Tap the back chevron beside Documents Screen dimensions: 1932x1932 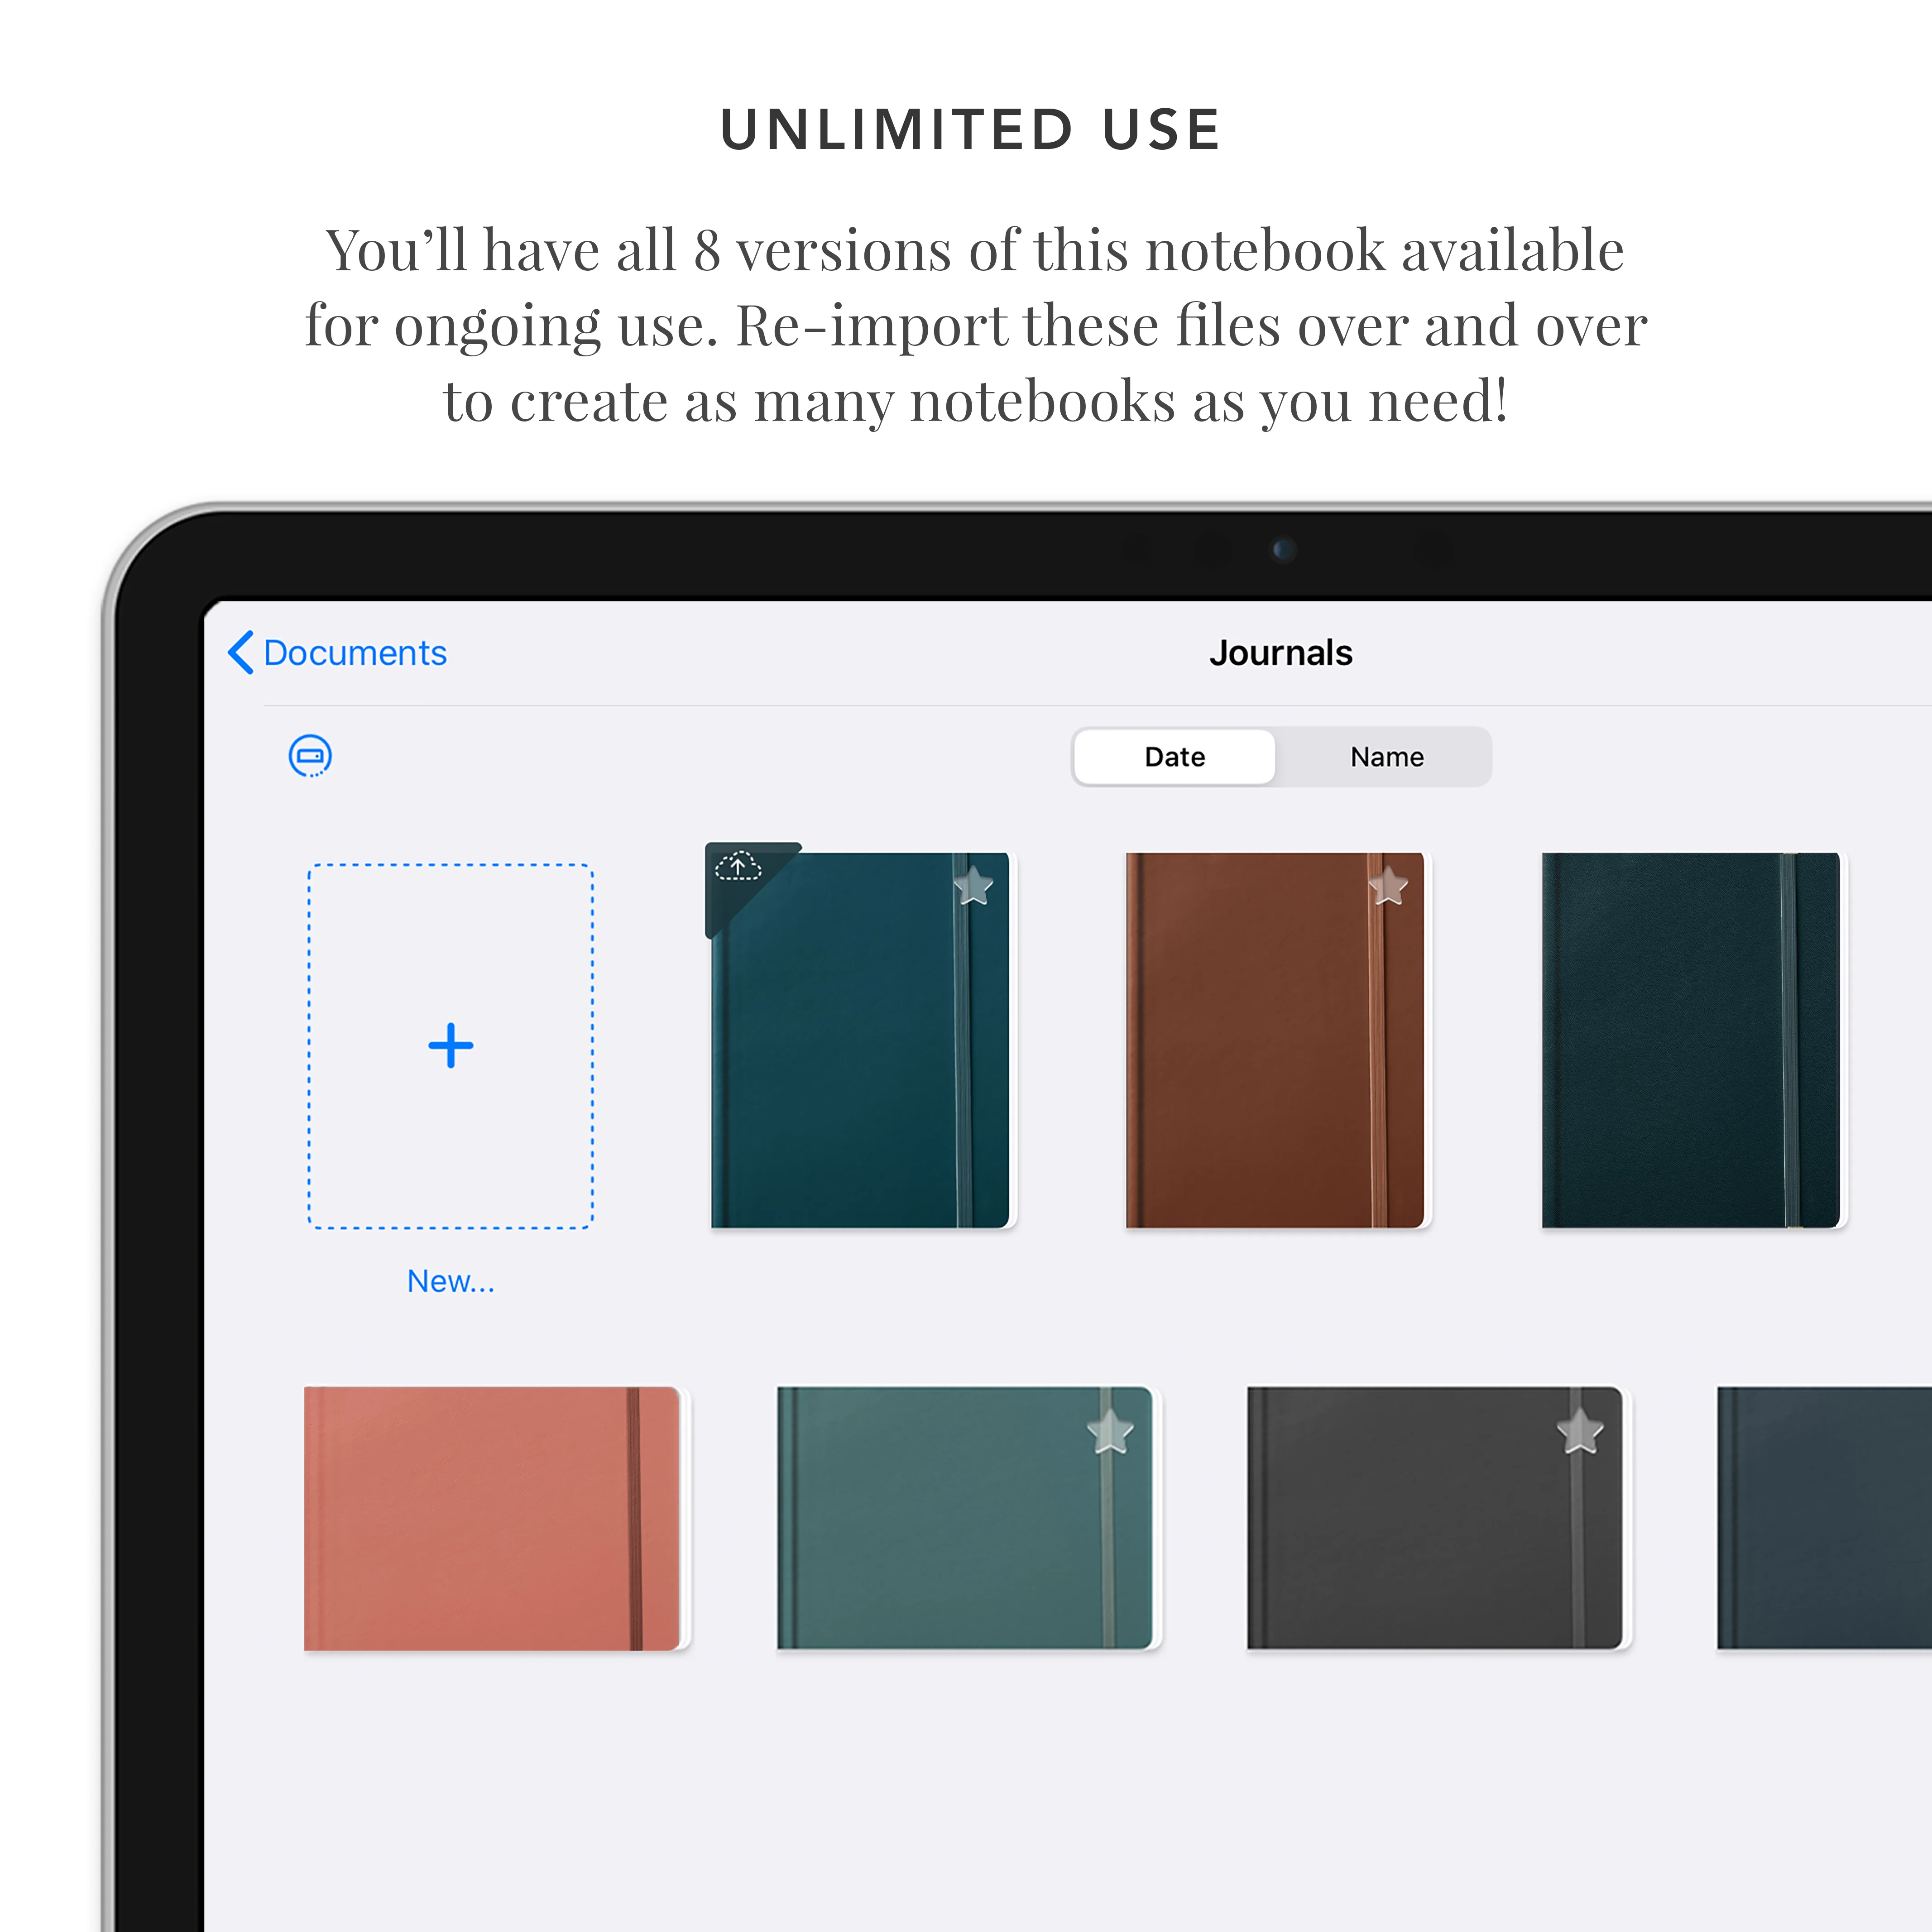pos(240,652)
